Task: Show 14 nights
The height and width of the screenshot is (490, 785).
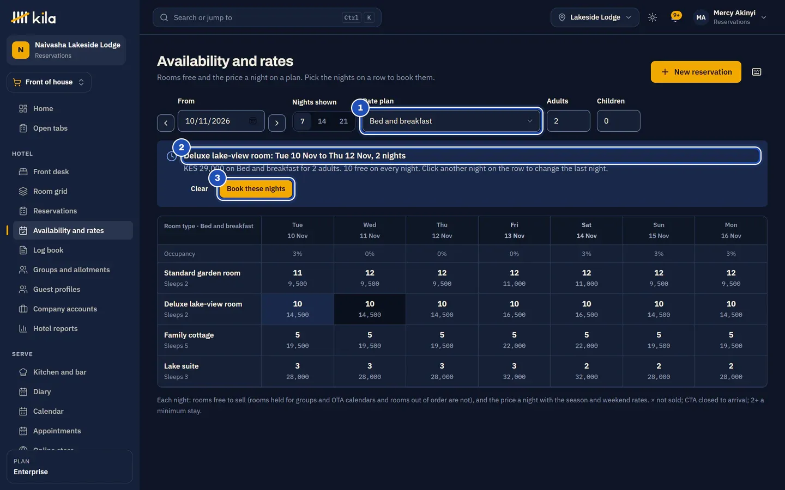Action: [322, 121]
